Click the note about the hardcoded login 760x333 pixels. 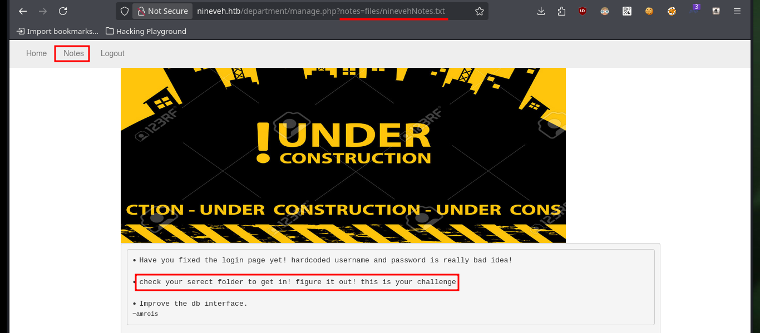[x=325, y=260]
